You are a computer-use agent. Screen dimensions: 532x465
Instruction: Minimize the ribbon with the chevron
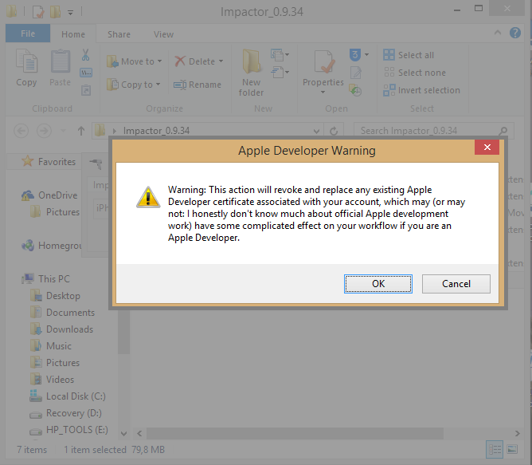[x=498, y=33]
